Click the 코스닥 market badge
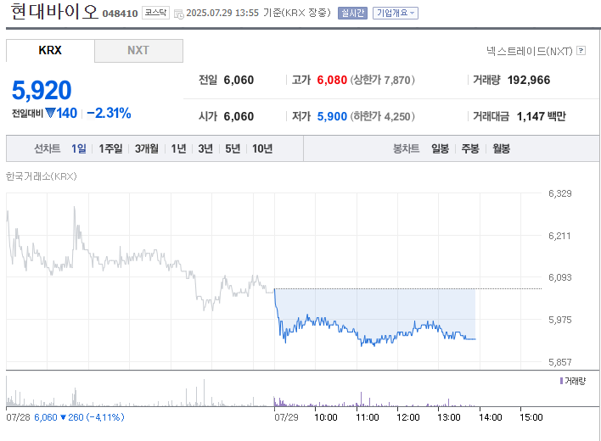The height and width of the screenshot is (441, 601). click(x=155, y=14)
